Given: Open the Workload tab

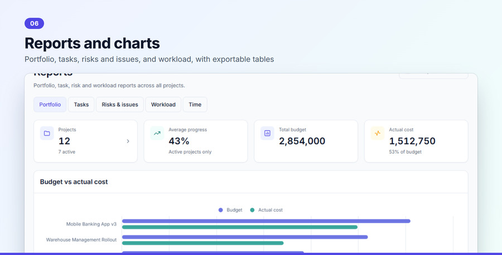Looking at the screenshot, I should point(163,105).
